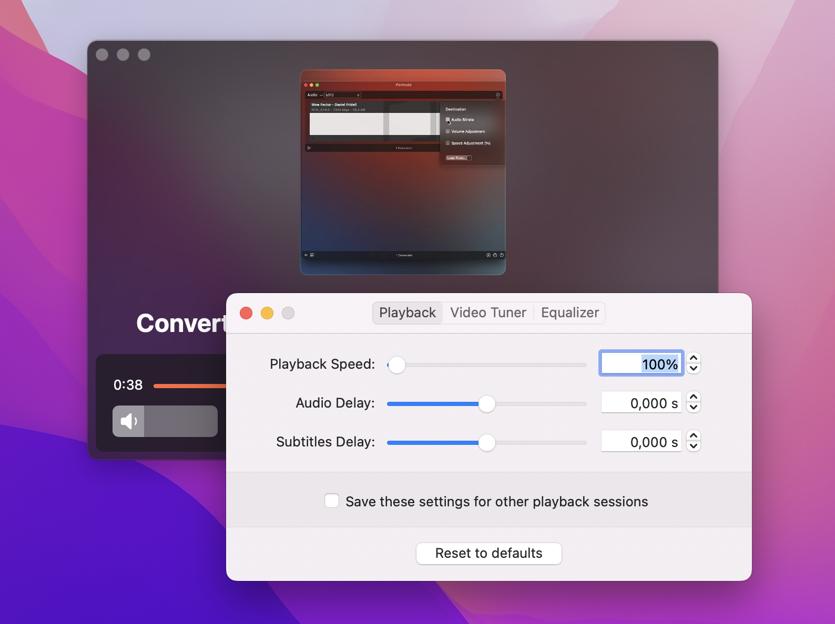Enable Save these settings for other playback sessions
The image size is (835, 624).
point(332,501)
